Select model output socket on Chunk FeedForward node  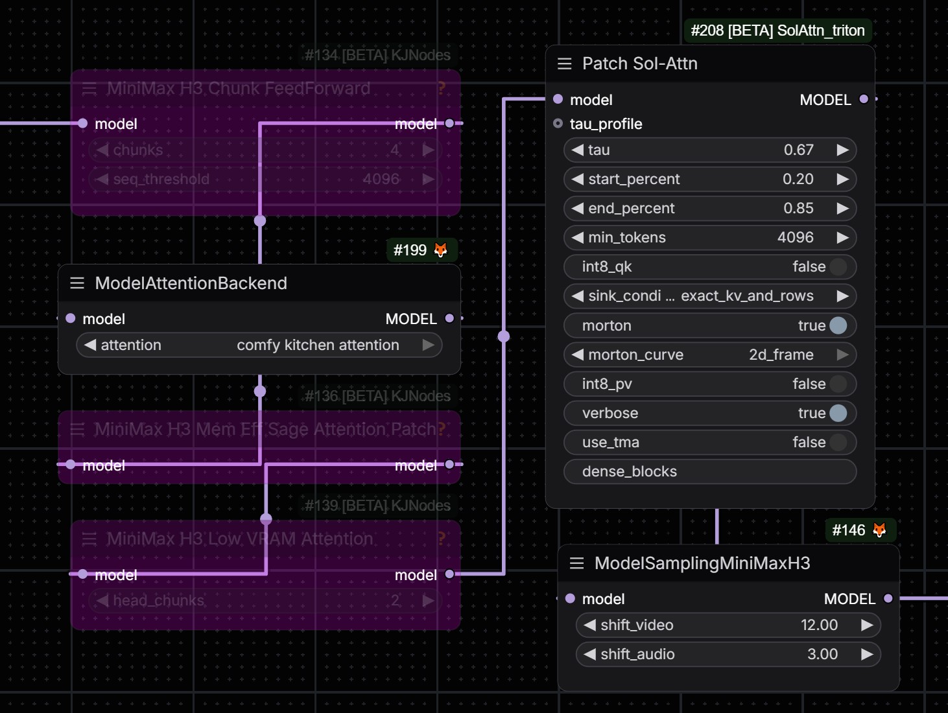449,123
